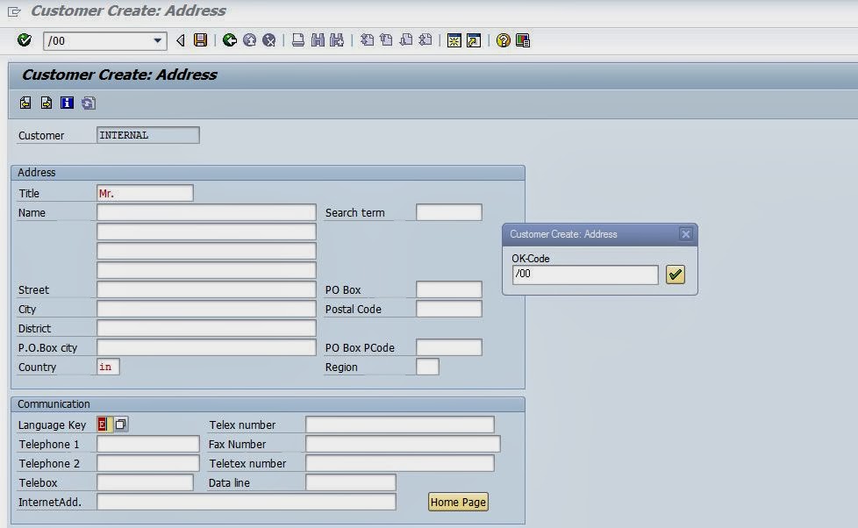Click the blue Information icon
The width and height of the screenshot is (858, 528).
tap(67, 103)
